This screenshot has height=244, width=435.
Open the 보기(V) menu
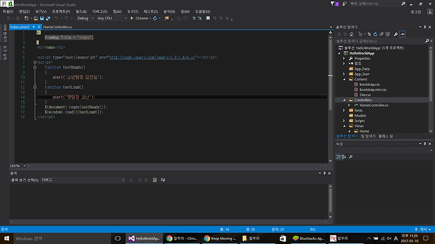pyautogui.click(x=41, y=11)
